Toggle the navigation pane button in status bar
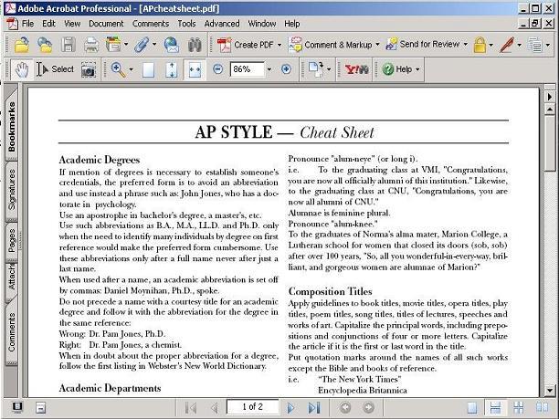This screenshot has width=559, height=419. [16, 407]
